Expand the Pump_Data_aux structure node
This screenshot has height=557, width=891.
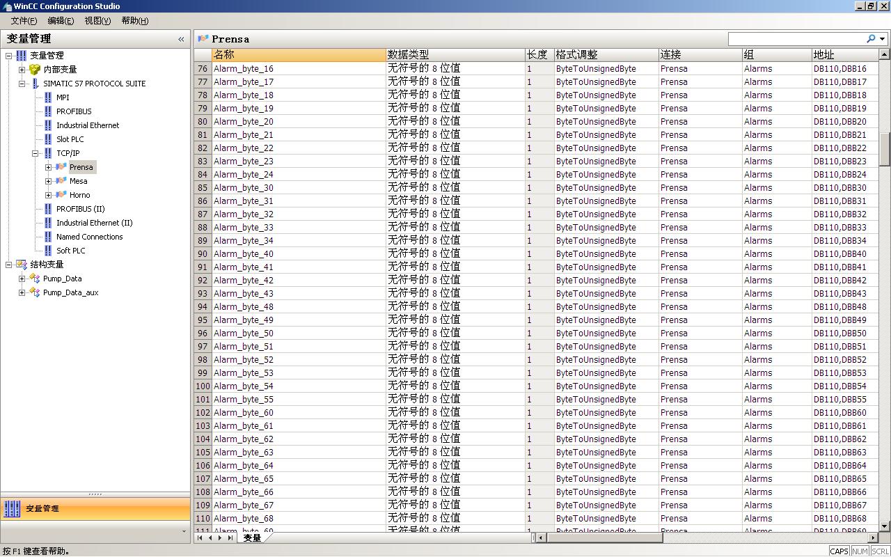pos(22,292)
